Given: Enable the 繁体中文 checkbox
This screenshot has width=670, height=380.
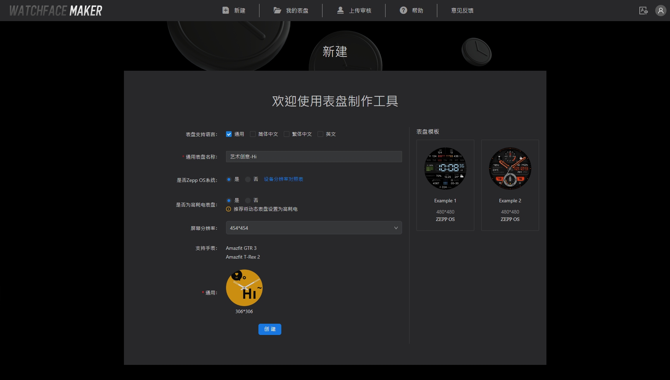Looking at the screenshot, I should coord(287,134).
